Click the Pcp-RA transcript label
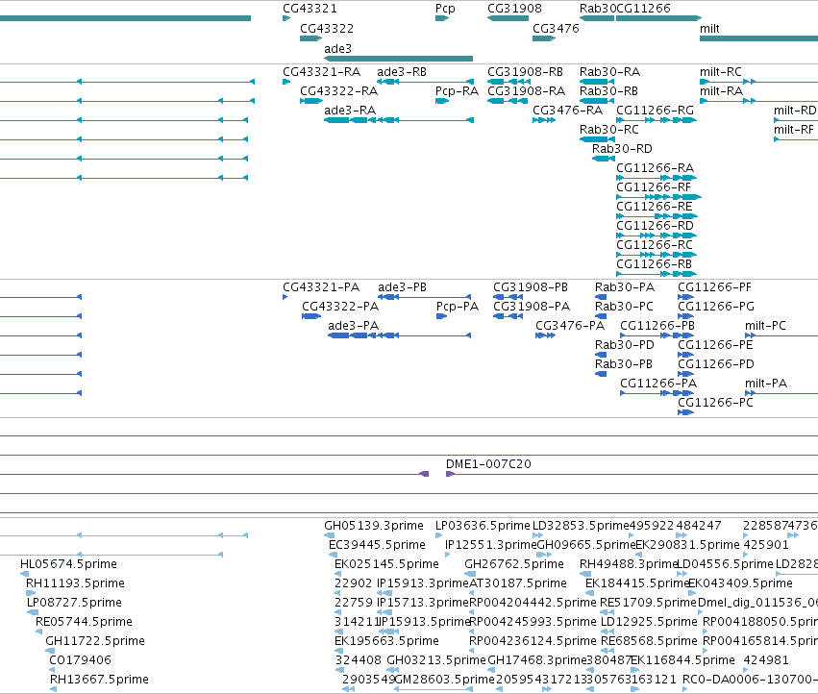818x694 pixels. [457, 90]
